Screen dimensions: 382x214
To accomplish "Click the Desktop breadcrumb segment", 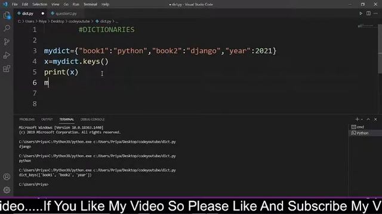I will pos(57,21).
